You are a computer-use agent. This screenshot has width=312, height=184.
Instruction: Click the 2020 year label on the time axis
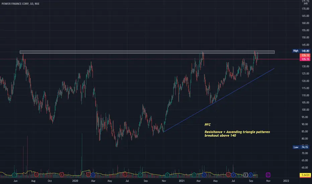pyautogui.click(x=75, y=181)
